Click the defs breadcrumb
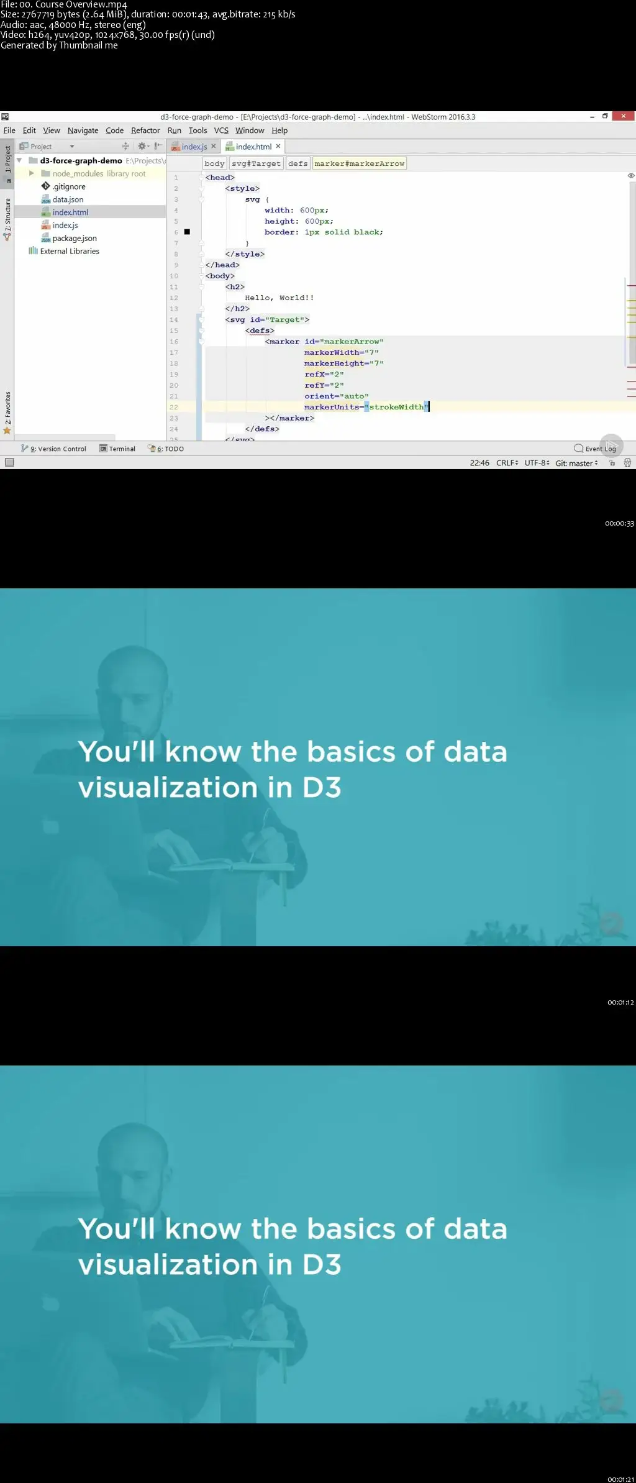 tap(298, 163)
